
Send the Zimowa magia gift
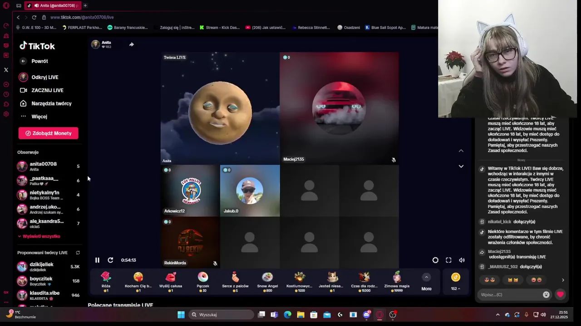pyautogui.click(x=397, y=281)
